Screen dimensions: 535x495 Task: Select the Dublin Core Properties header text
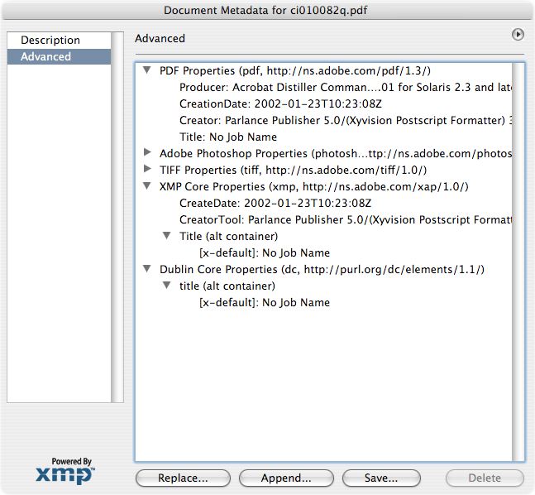(322, 270)
